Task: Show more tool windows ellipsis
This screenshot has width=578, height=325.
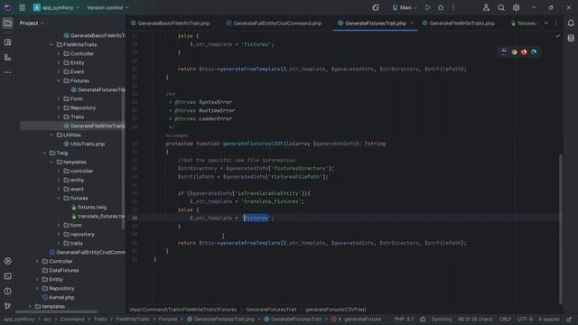Action: 7,72
